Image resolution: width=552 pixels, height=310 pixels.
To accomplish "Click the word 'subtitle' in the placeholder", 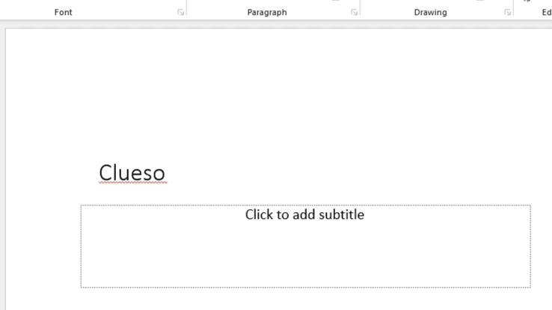I will [x=341, y=214].
